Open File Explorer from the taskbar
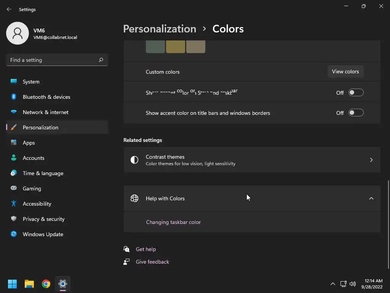 click(x=29, y=284)
